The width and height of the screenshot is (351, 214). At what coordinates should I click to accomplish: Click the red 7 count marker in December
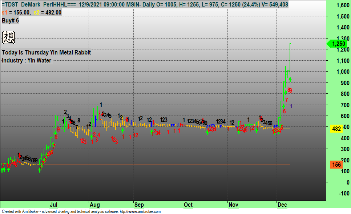(x=287, y=100)
